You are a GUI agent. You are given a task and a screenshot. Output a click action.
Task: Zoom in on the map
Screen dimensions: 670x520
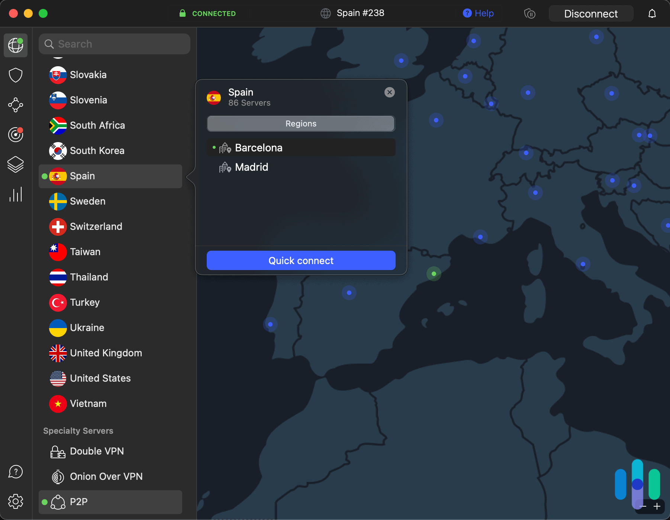[x=656, y=506]
